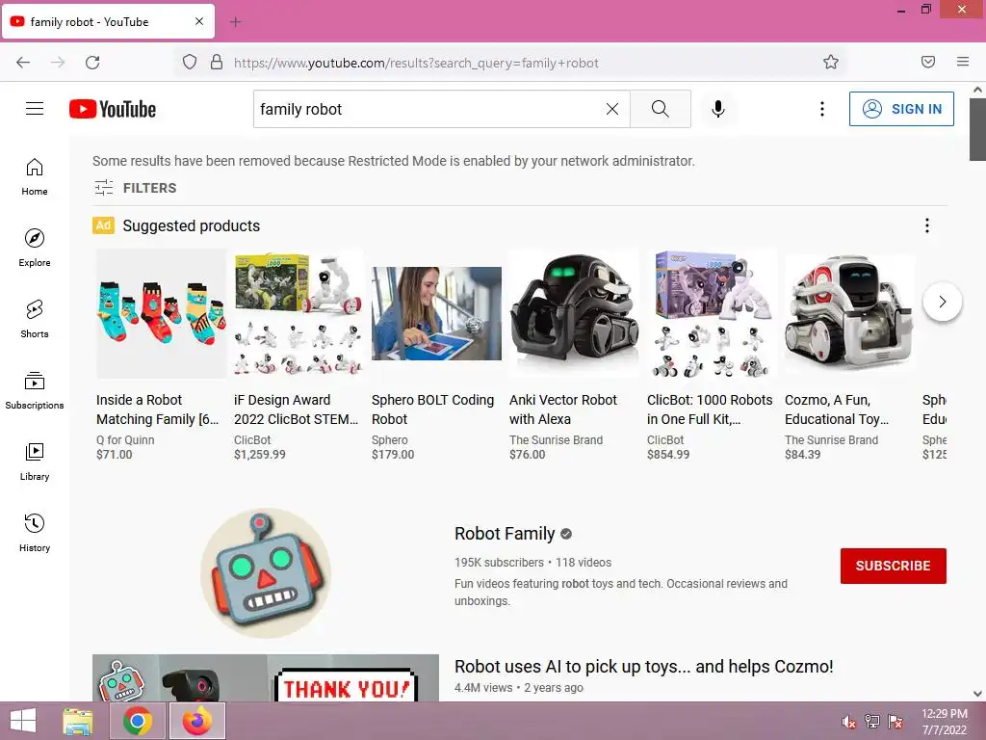Viewport: 986px width, 740px height.
Task: Open 'Robot uses AI to pick up toys' video
Action: point(643,667)
